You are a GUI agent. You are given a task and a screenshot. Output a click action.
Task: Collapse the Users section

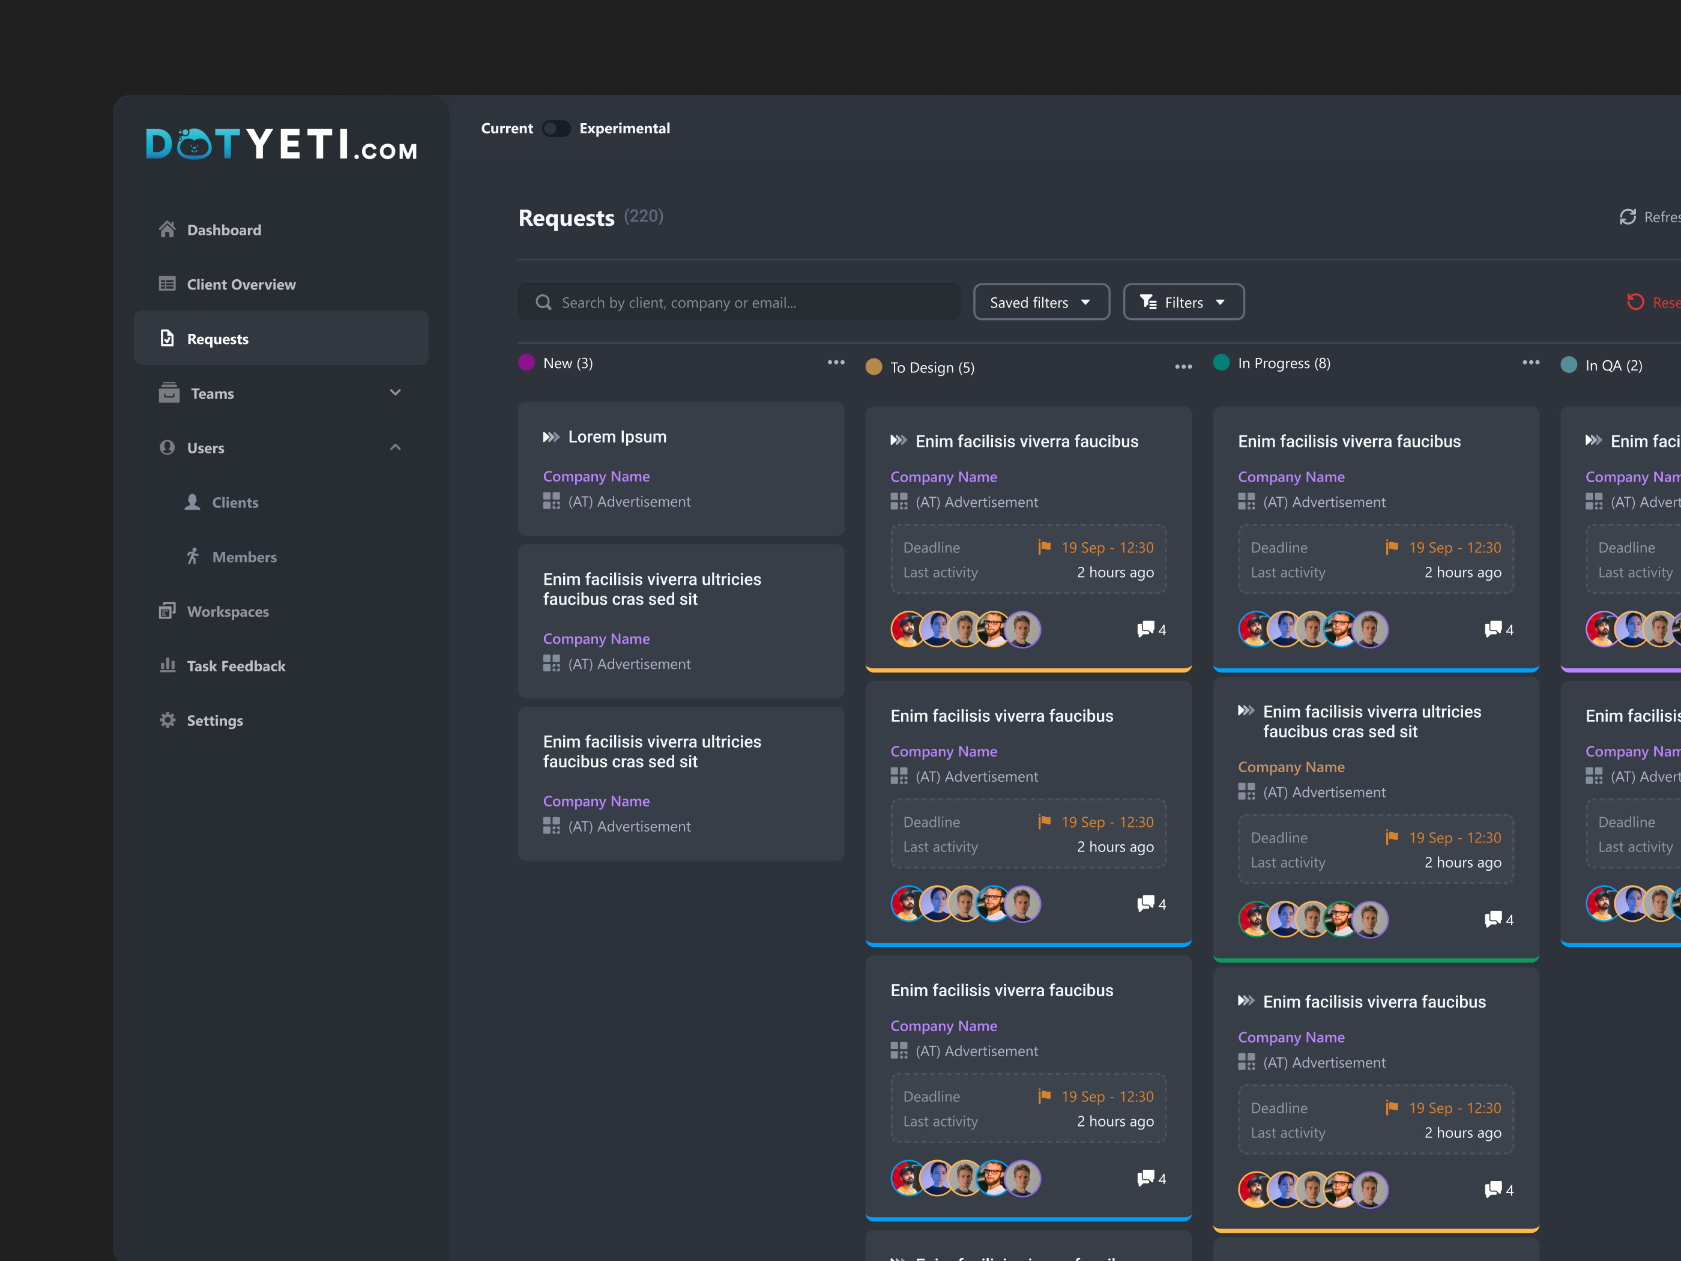[x=395, y=447]
